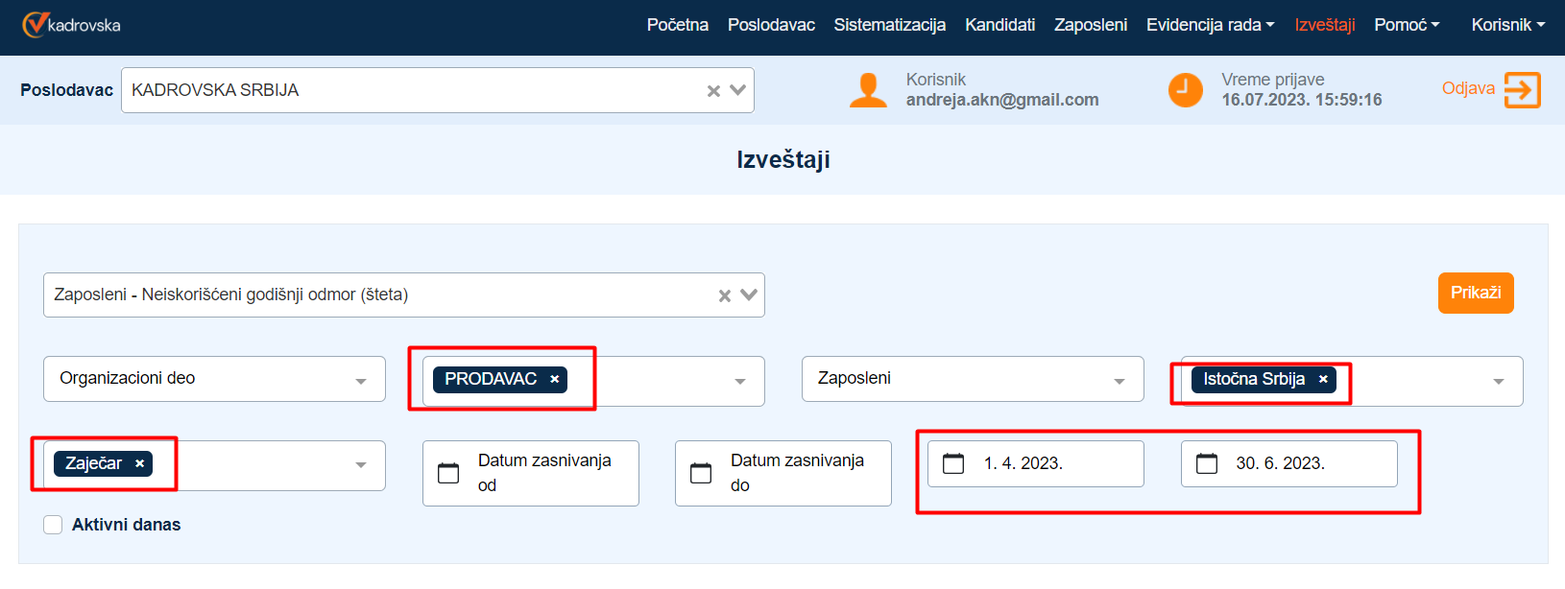Open the Korisnik menu in the navbar

(1507, 25)
